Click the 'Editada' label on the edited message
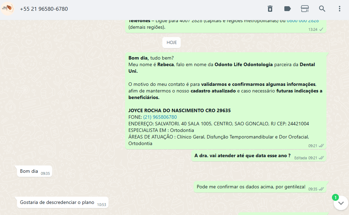 [300, 158]
